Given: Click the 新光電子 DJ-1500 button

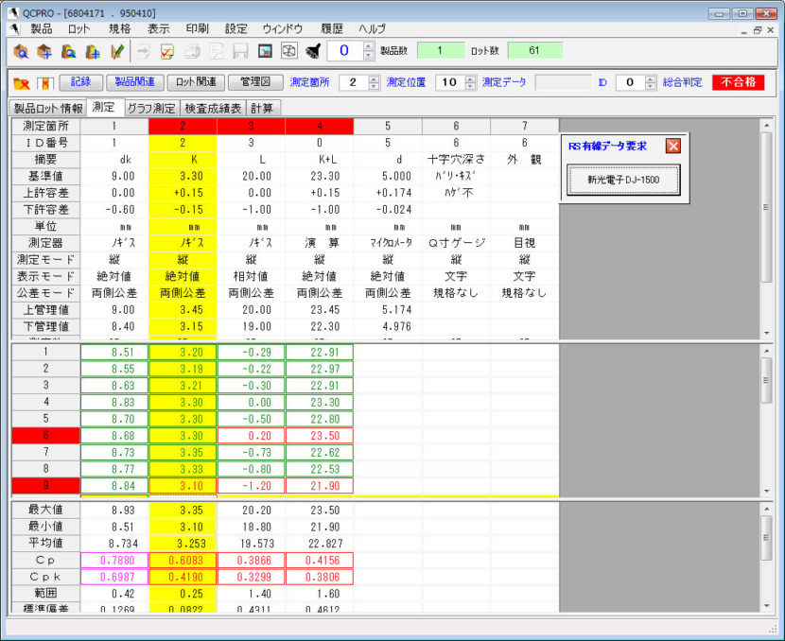Looking at the screenshot, I should (623, 180).
